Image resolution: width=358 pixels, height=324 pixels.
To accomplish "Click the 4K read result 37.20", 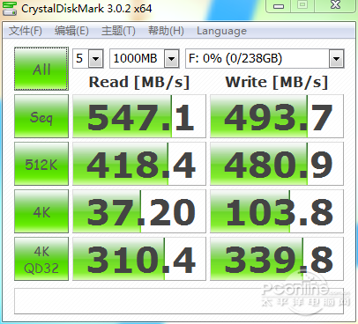I will [139, 211].
